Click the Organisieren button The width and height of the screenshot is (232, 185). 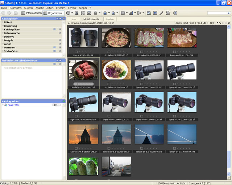click(53, 13)
